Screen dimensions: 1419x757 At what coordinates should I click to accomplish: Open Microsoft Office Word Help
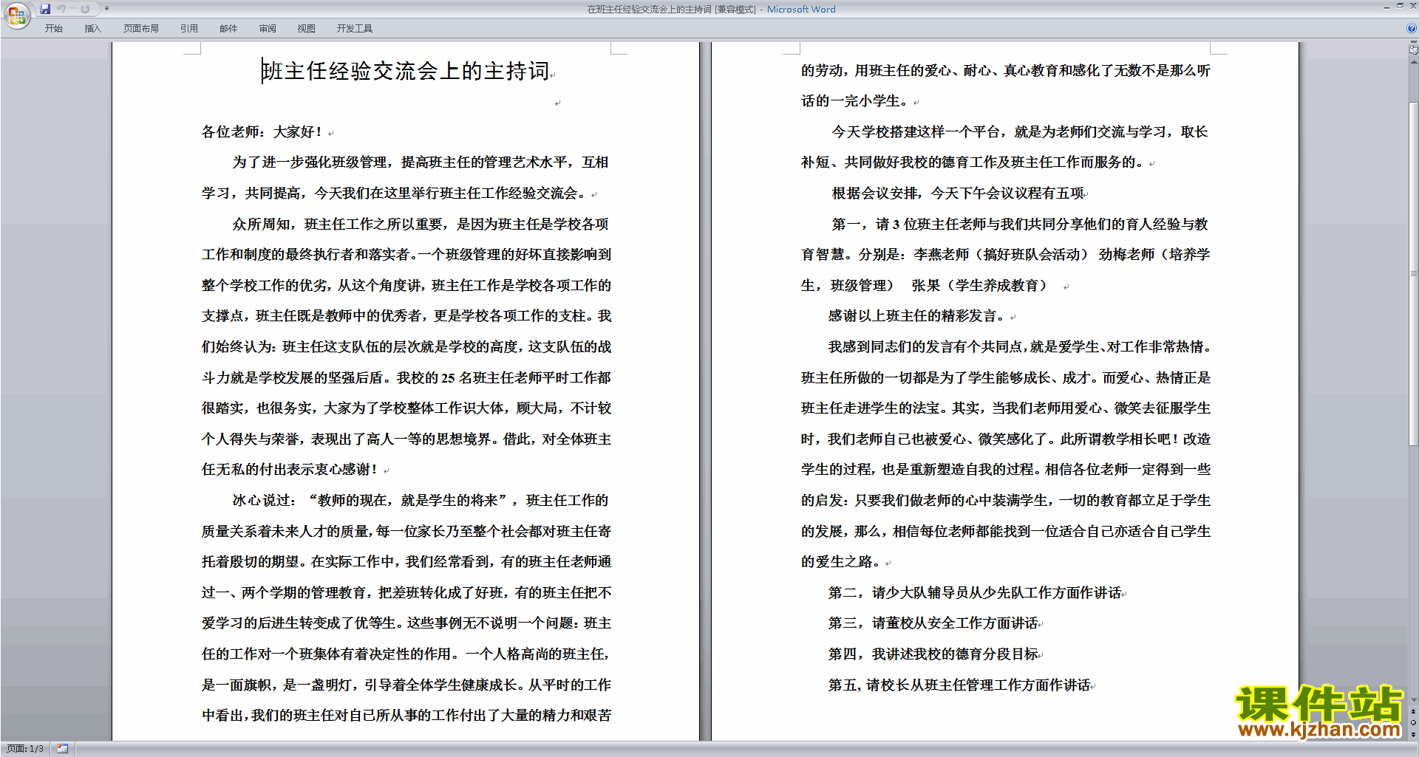(x=1412, y=29)
